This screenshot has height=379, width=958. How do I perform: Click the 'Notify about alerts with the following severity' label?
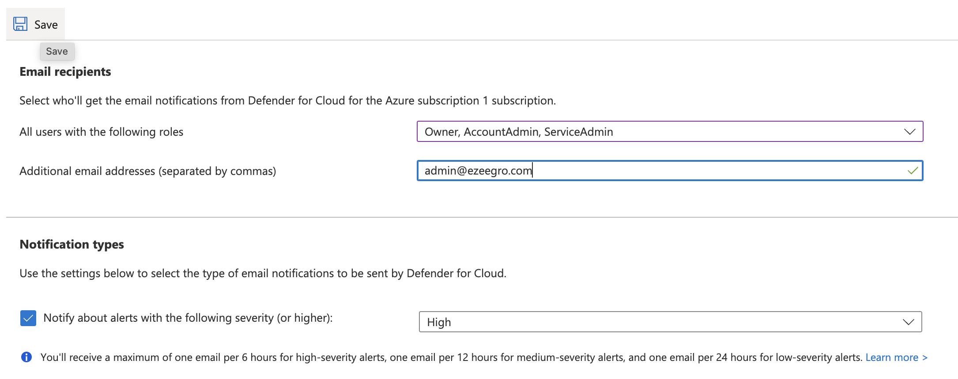[x=188, y=318]
